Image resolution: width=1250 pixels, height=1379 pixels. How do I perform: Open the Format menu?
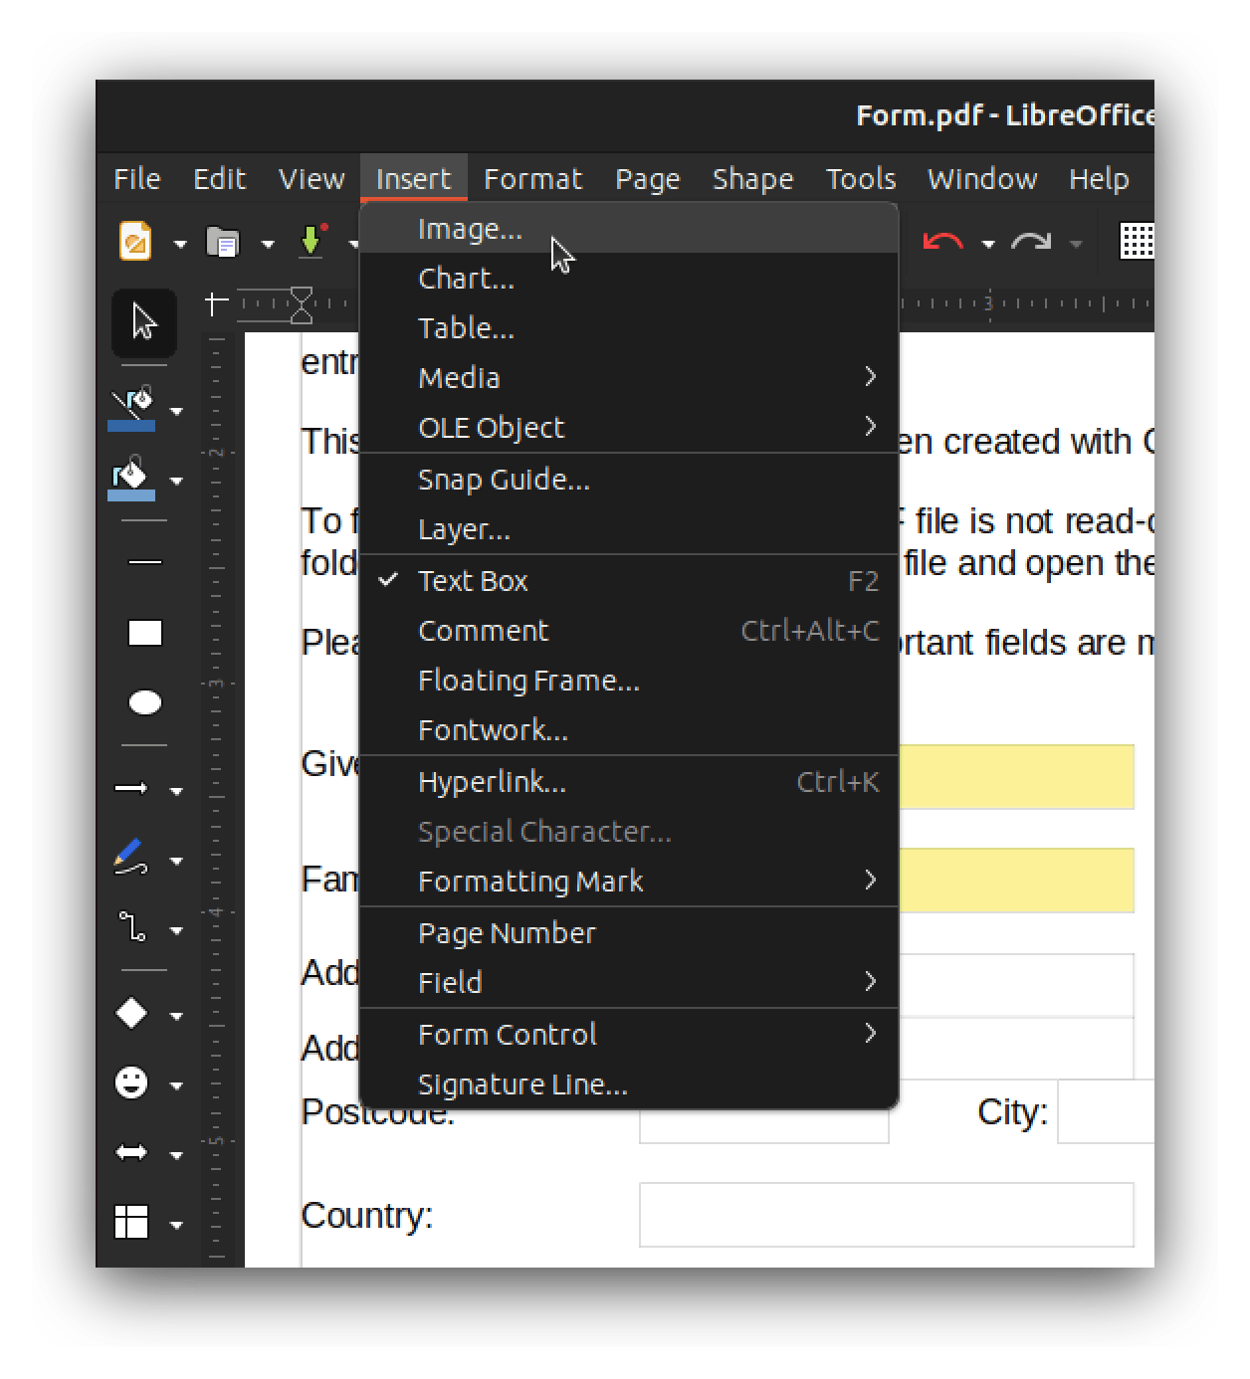(532, 179)
